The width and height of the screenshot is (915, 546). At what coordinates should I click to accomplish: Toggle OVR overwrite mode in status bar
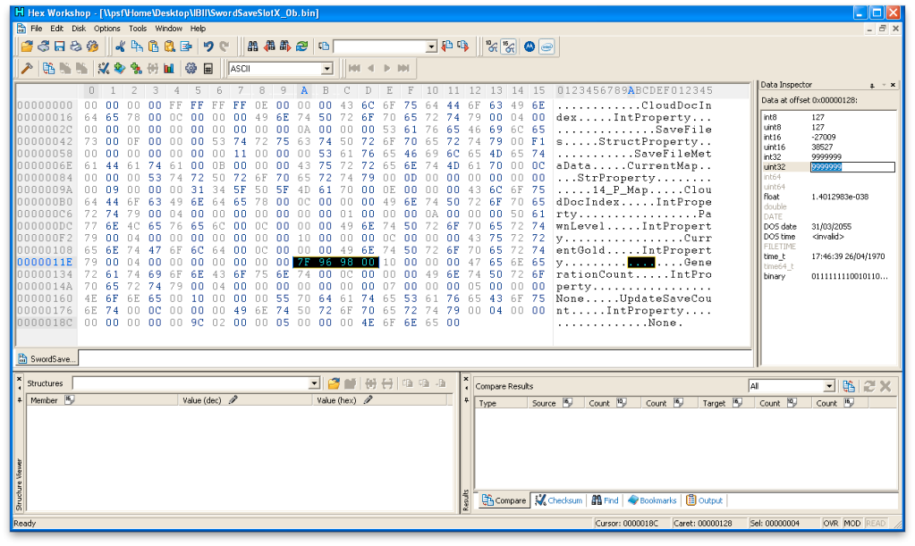(830, 524)
